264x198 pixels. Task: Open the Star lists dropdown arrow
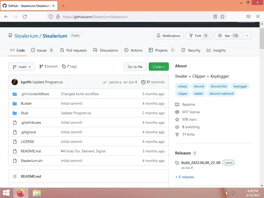point(247,36)
